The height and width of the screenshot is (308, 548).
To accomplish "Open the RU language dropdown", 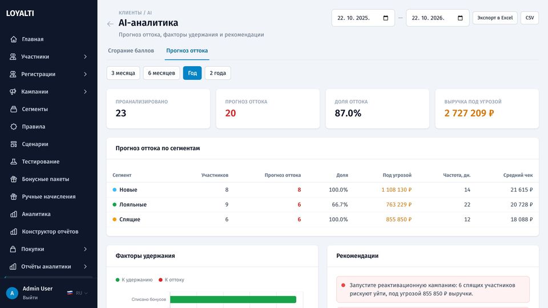I will (78, 293).
